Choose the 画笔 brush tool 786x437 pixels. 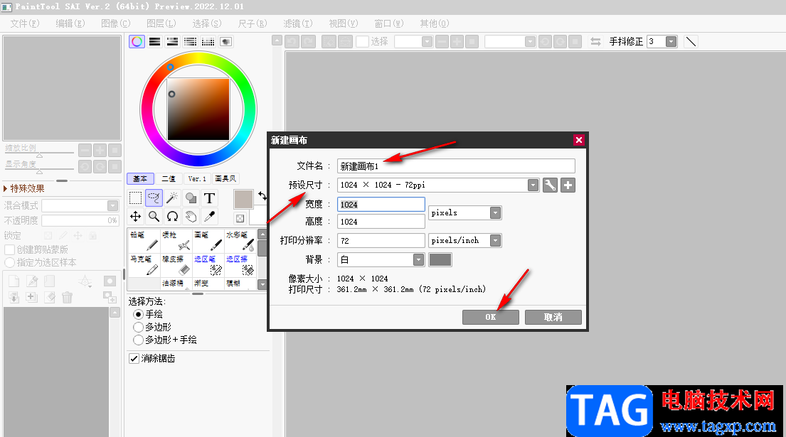click(x=208, y=241)
